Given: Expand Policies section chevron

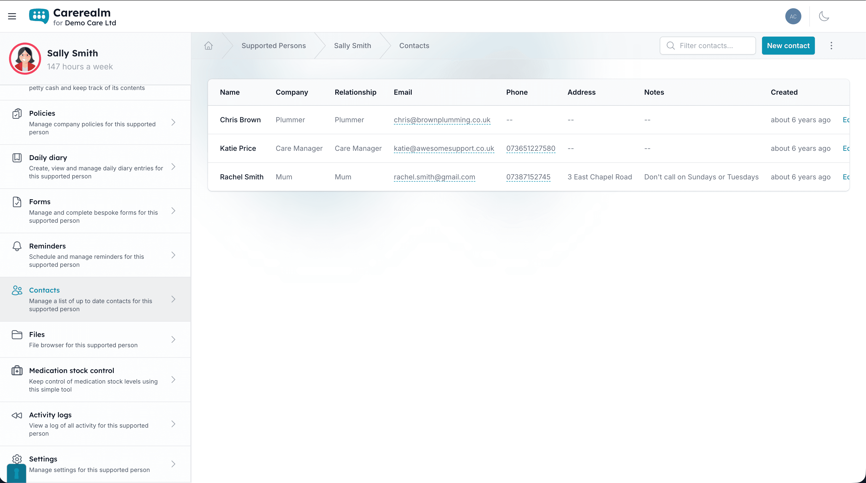Looking at the screenshot, I should 173,122.
